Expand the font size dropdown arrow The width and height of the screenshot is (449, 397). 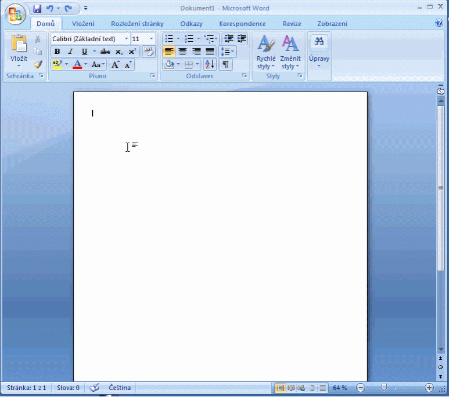(x=152, y=39)
